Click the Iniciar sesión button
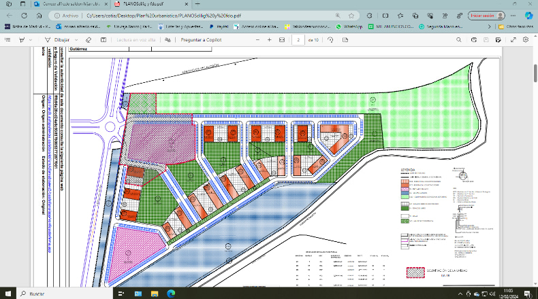 [486, 16]
